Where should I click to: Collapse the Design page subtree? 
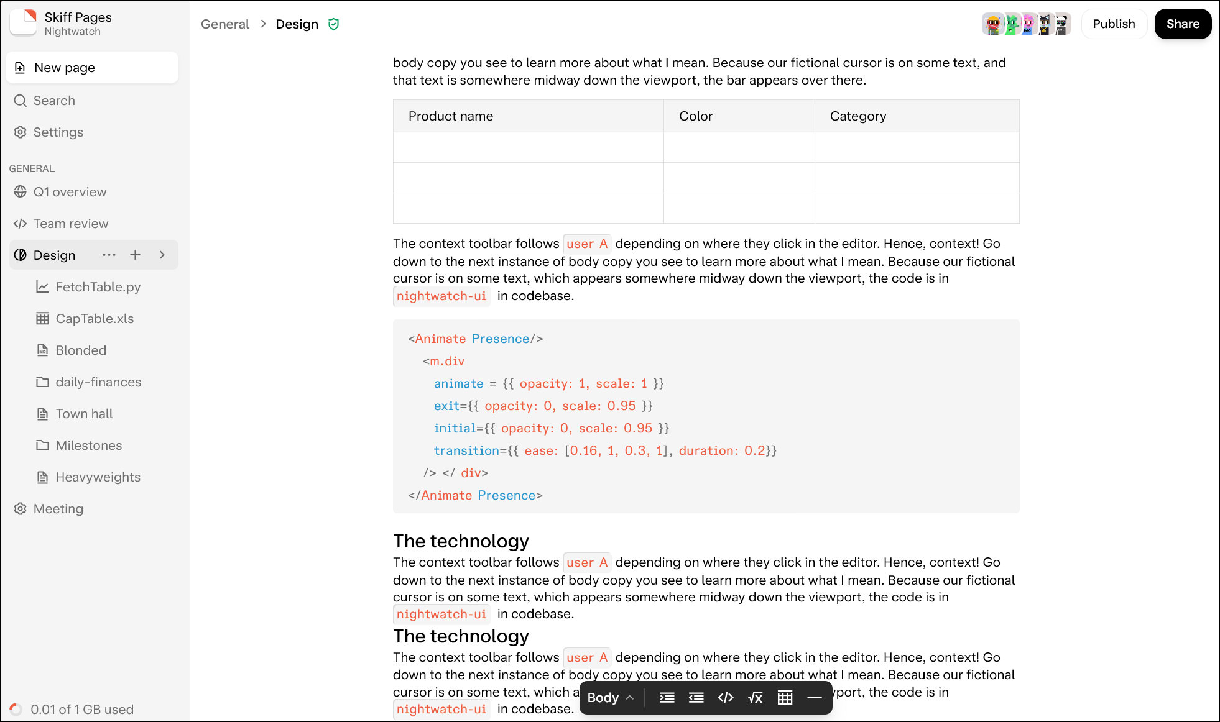(162, 255)
